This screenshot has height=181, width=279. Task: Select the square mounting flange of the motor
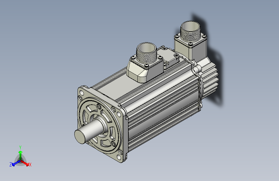pyautogui.click(x=103, y=124)
